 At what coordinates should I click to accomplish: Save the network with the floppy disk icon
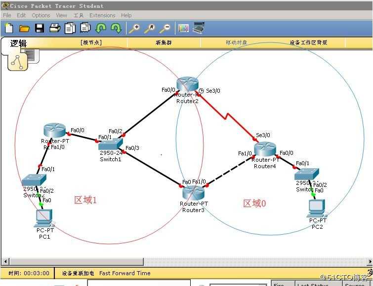click(40, 28)
